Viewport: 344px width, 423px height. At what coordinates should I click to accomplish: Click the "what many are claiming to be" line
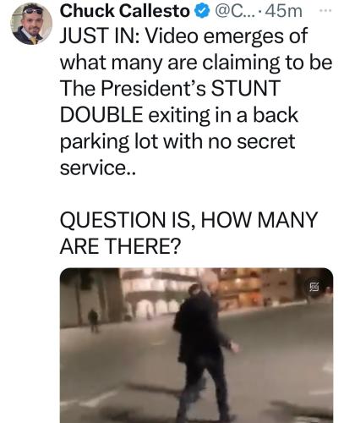(x=196, y=63)
